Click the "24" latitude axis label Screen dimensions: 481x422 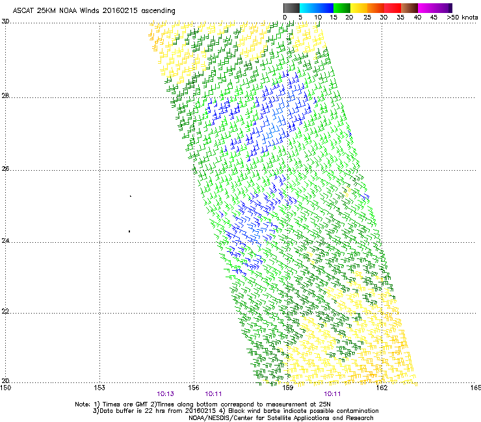[5, 241]
